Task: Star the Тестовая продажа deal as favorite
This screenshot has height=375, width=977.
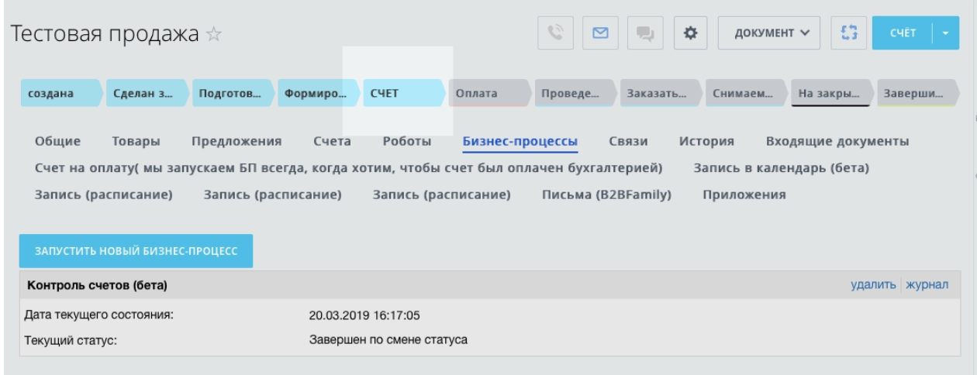Action: pyautogui.click(x=213, y=34)
